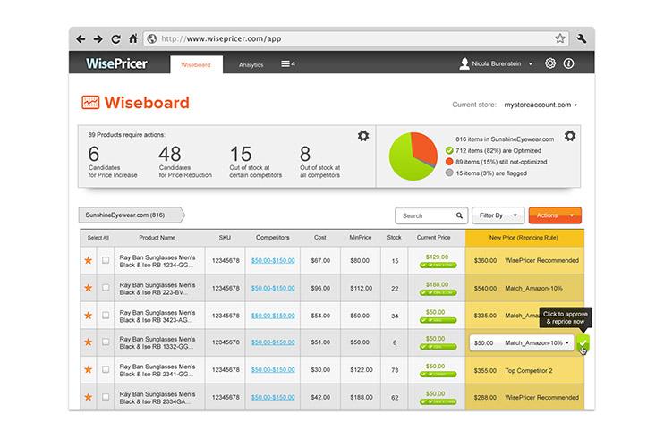
Task: Open mystoreaccount.com store dropdown
Action: (541, 105)
